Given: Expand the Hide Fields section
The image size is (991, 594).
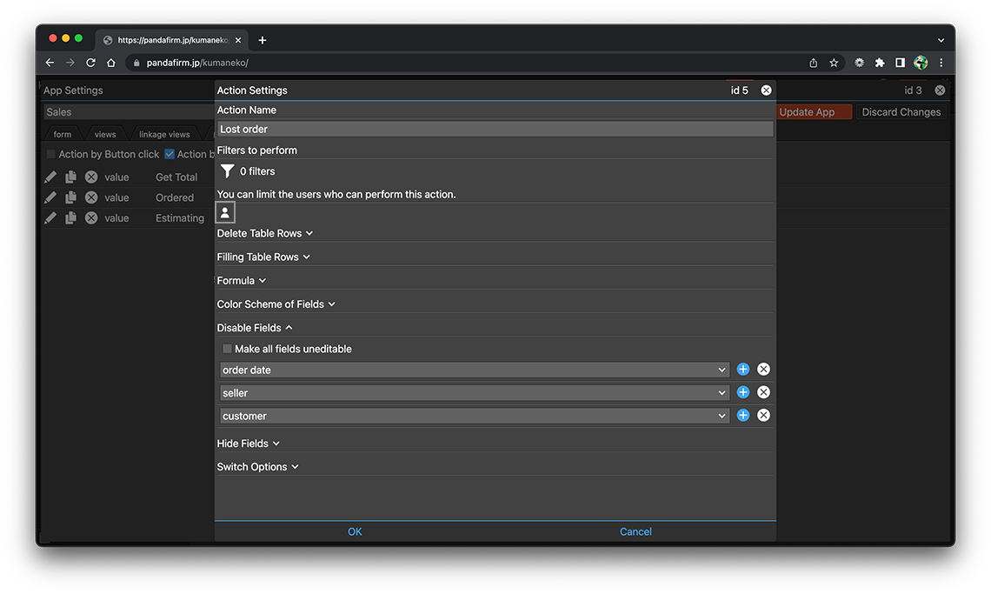Looking at the screenshot, I should (249, 444).
